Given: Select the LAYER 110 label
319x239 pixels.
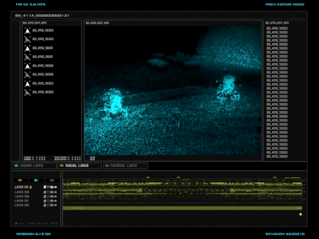Looking at the screenshot, I should tap(21, 187).
